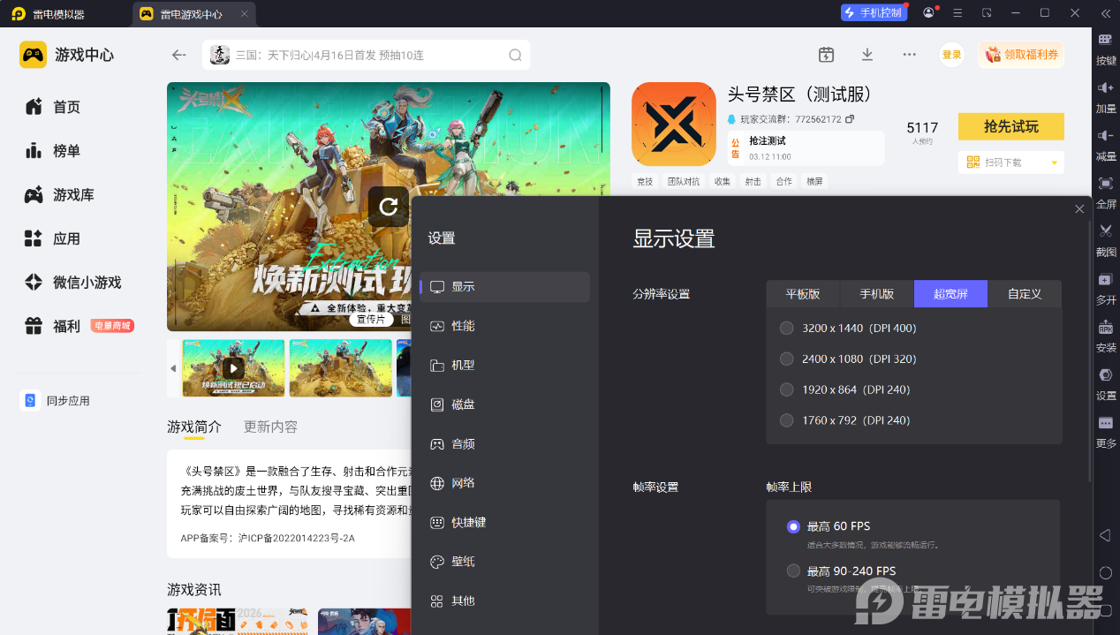Open 设置 gear icon in right sidebar
The width and height of the screenshot is (1120, 635).
click(x=1106, y=374)
